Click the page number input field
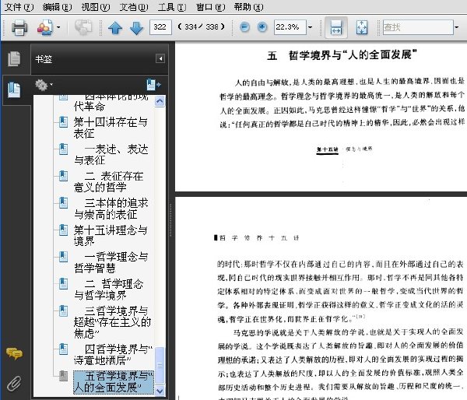Screen dimensions: 467x400 (x=160, y=27)
